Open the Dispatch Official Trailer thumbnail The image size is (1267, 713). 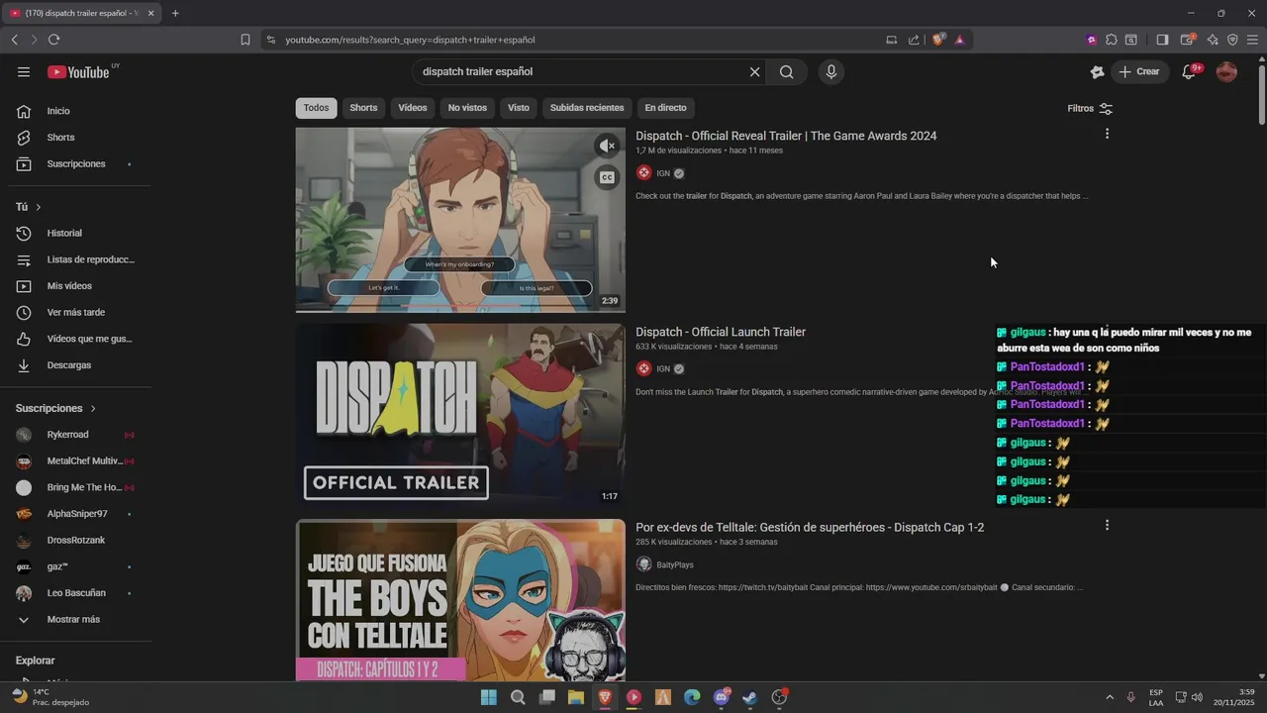click(x=460, y=415)
